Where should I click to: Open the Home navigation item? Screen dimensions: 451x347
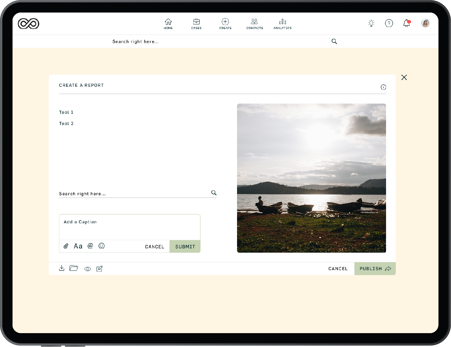[168, 24]
